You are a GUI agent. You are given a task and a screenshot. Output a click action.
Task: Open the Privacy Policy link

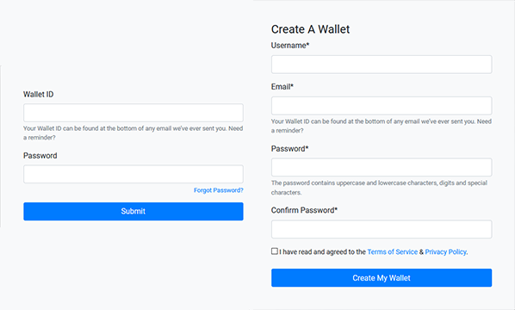(445, 251)
